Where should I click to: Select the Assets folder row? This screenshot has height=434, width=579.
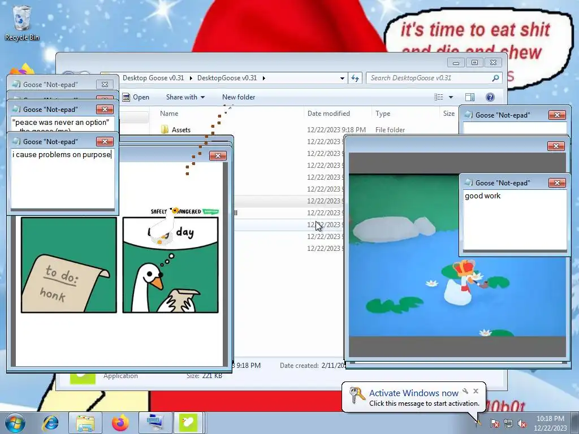pyautogui.click(x=305, y=129)
